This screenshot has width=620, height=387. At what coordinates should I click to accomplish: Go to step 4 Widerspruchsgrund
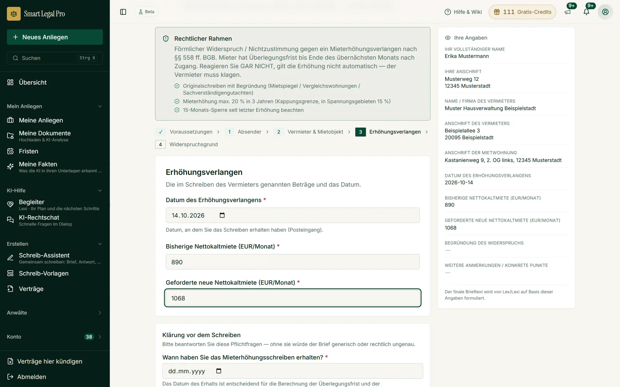[187, 144]
